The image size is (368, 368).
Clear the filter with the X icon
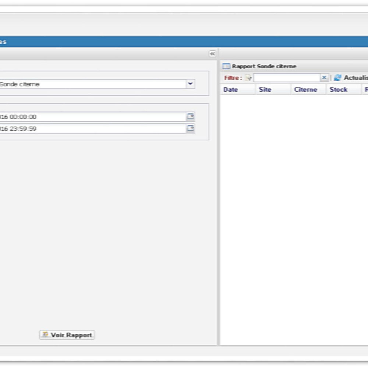(324, 78)
